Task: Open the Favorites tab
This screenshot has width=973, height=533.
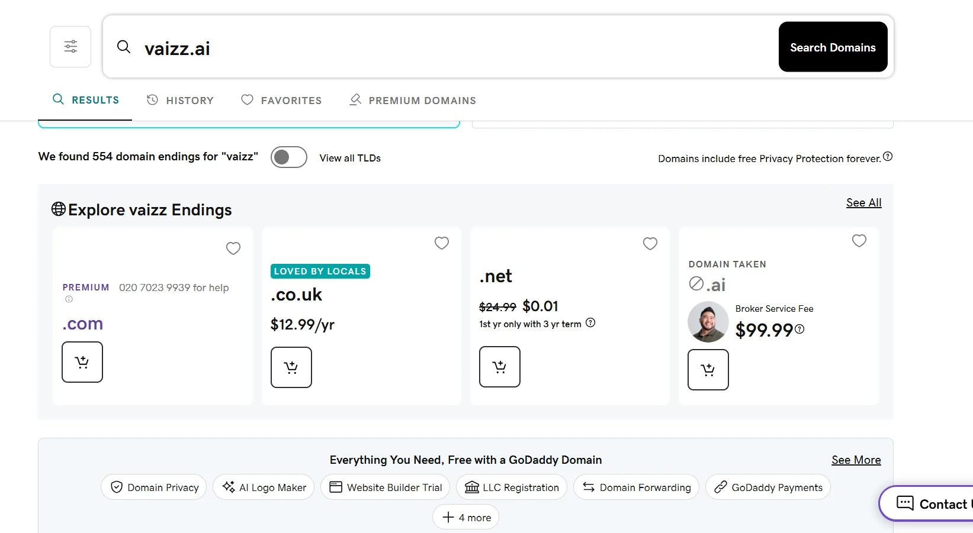Action: (x=281, y=101)
